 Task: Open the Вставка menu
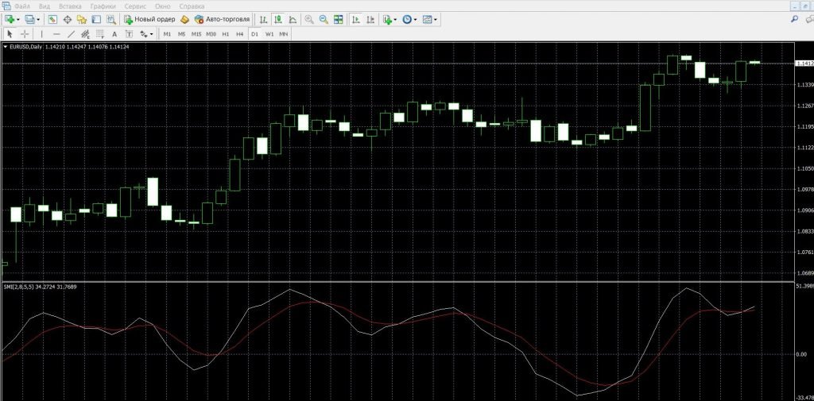coord(70,6)
